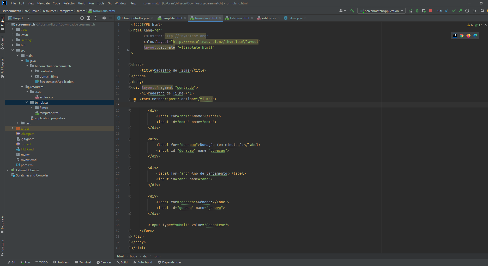Rollback changes with the undo arrow icon
This screenshot has height=266, width=488.
[x=474, y=11]
